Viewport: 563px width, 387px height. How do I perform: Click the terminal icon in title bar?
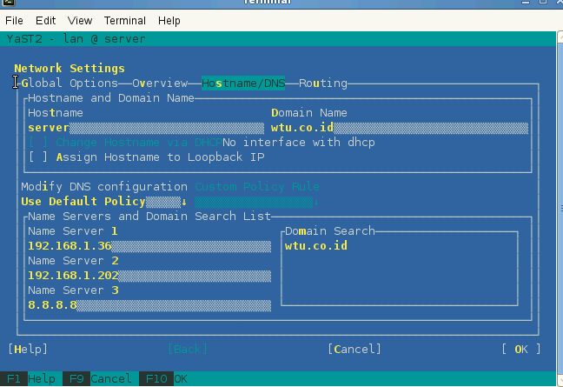tap(8, 2)
